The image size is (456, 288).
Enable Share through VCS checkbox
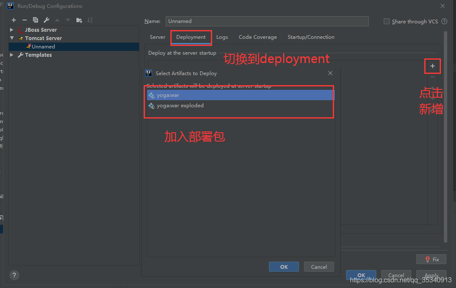click(x=387, y=21)
